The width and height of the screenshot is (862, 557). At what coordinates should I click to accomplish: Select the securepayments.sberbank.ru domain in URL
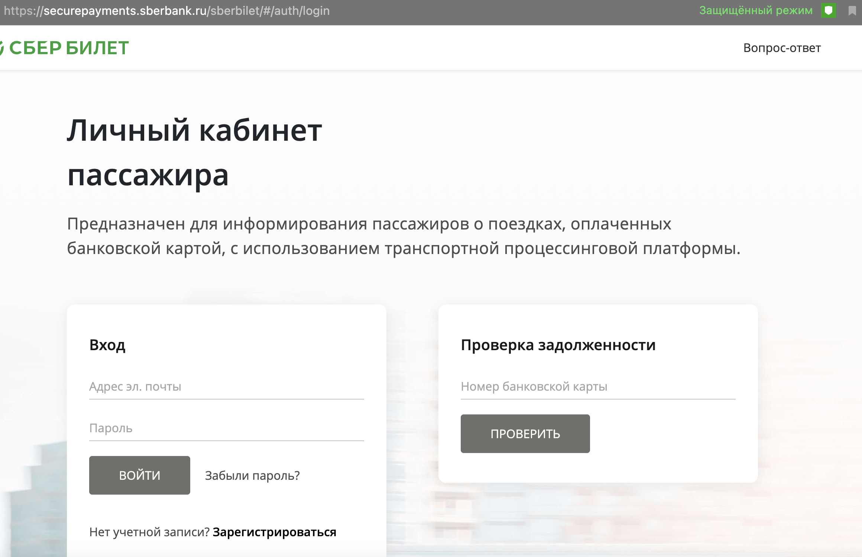pos(125,11)
